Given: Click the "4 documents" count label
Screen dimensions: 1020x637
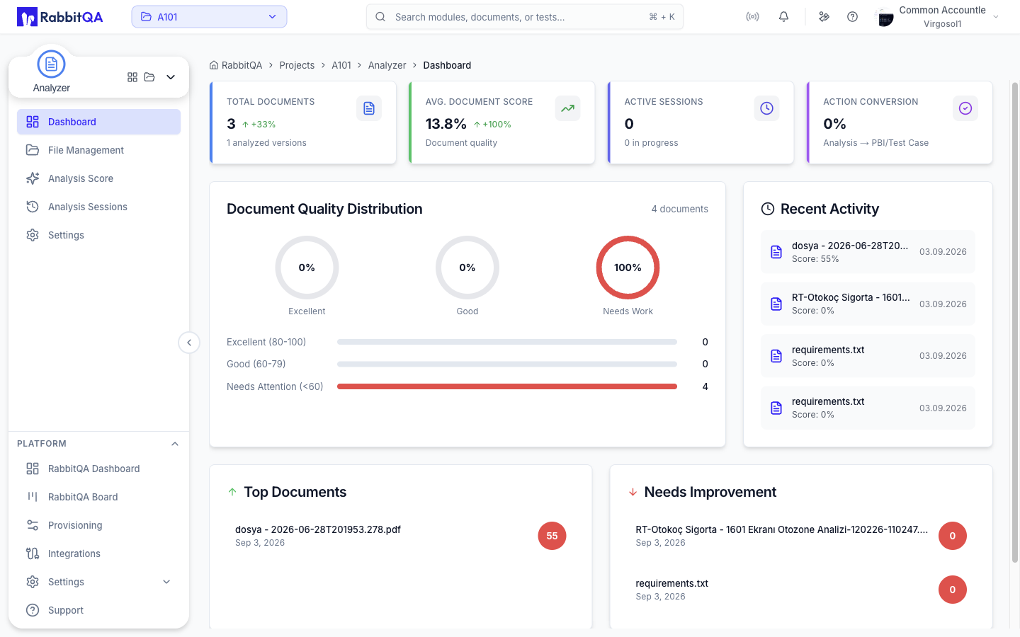Looking at the screenshot, I should point(680,209).
